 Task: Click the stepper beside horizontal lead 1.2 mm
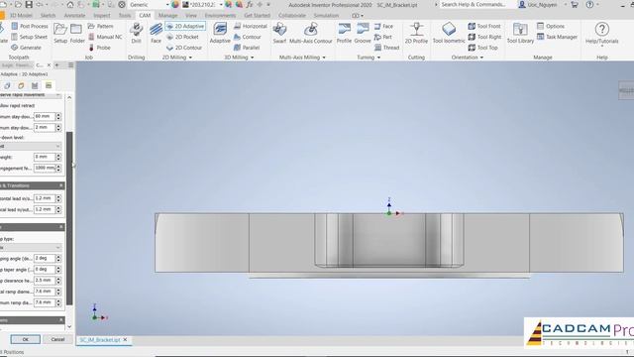pyautogui.click(x=58, y=198)
